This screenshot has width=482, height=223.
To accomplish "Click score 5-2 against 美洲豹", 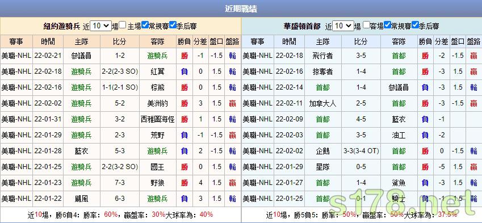I will click(x=120, y=103).
